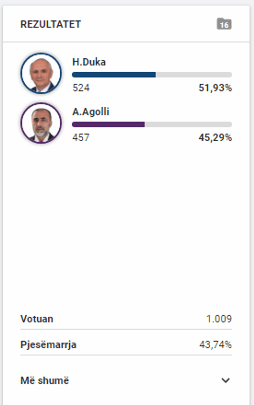Select the 45,29% percentage value

[x=215, y=138]
